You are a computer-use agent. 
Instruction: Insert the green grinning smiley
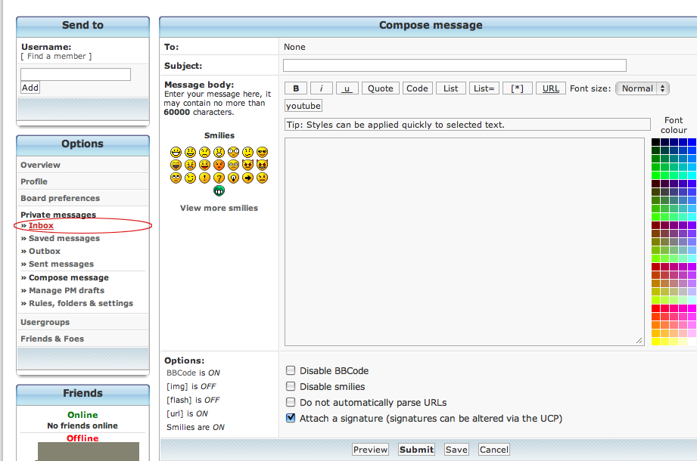click(219, 190)
